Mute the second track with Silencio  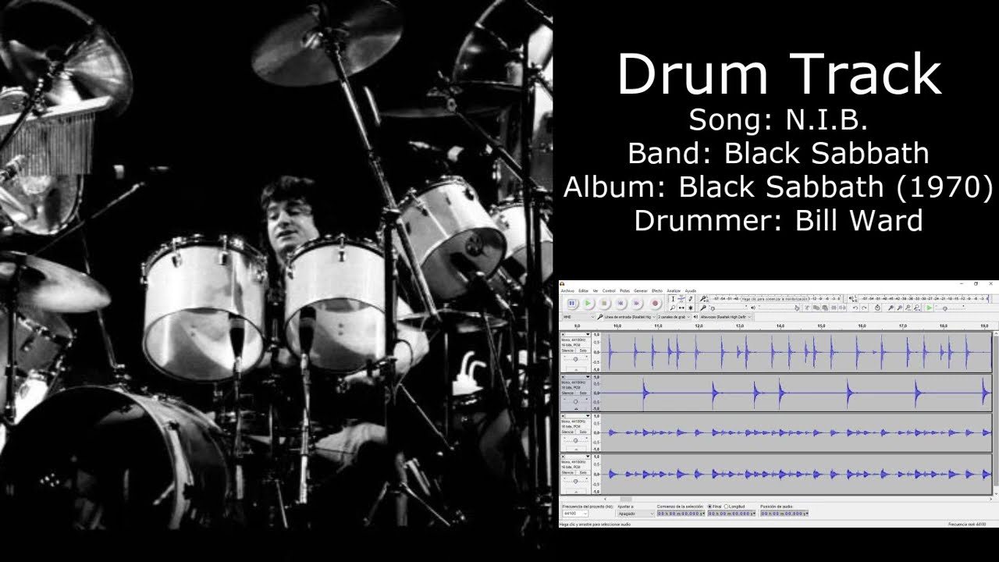[x=567, y=393]
